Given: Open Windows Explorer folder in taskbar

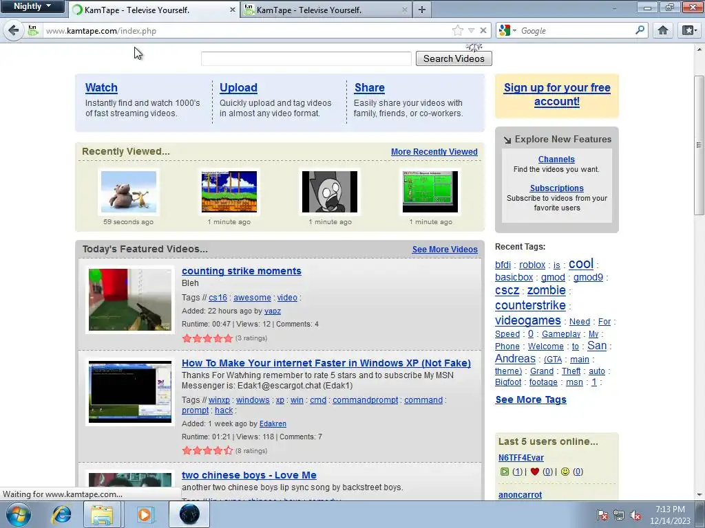Looking at the screenshot, I should point(102,514).
